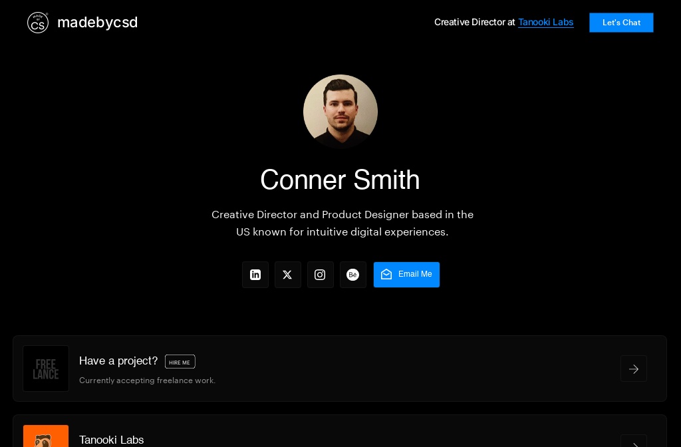This screenshot has width=681, height=447.
Task: Click the 'Have a project?' heading
Action: pyautogui.click(x=118, y=361)
